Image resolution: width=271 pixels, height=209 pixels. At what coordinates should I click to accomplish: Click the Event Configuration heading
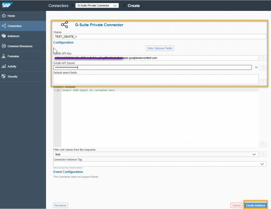[x=68, y=172]
